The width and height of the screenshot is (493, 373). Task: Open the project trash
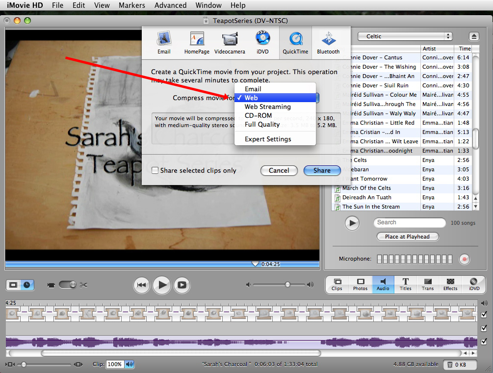[x=460, y=365]
